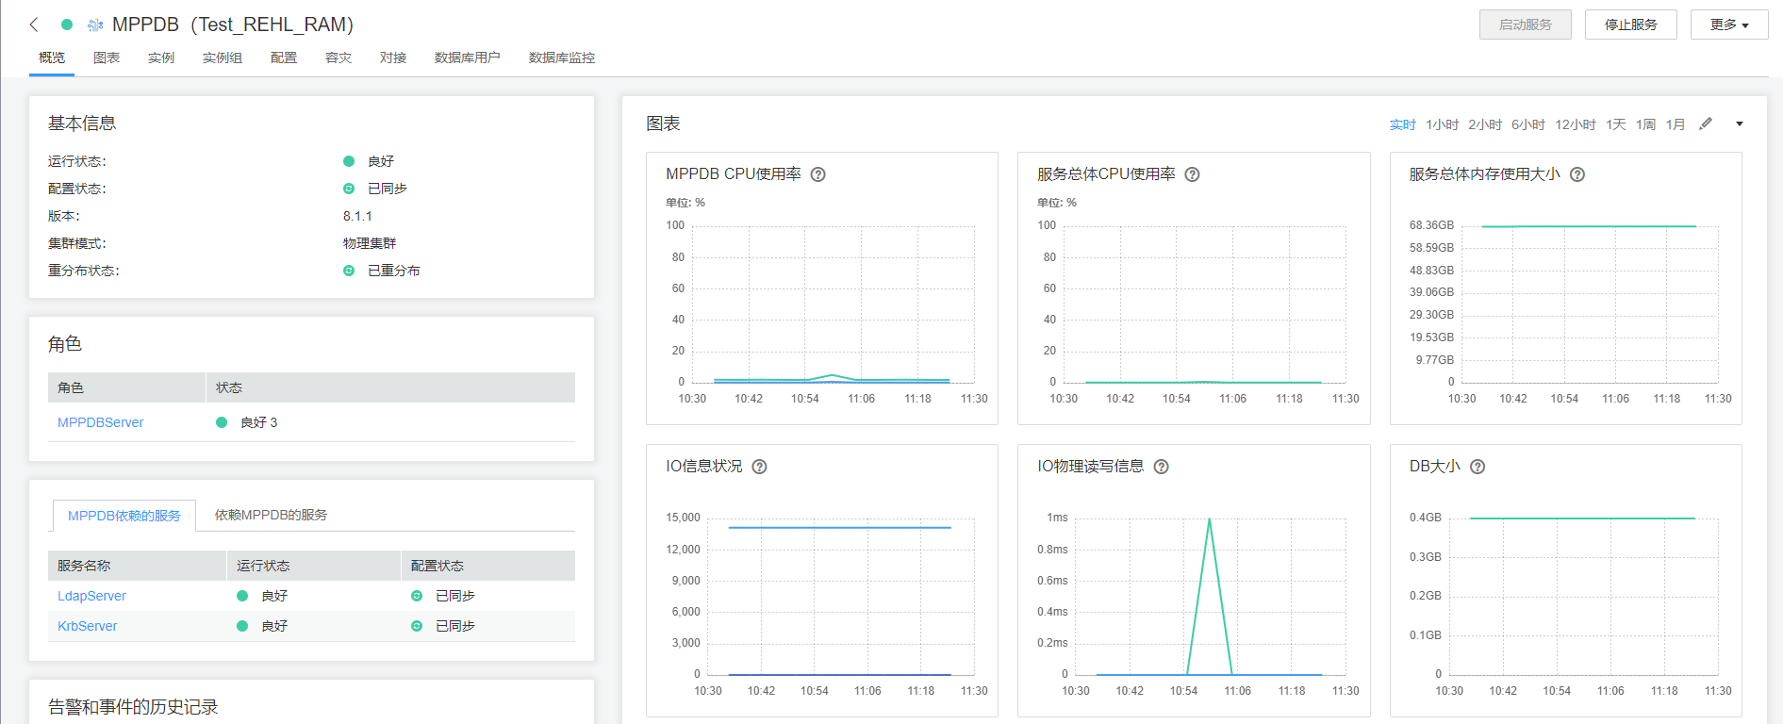Open help for MPPDB CPU使用率 chart

coord(818,174)
